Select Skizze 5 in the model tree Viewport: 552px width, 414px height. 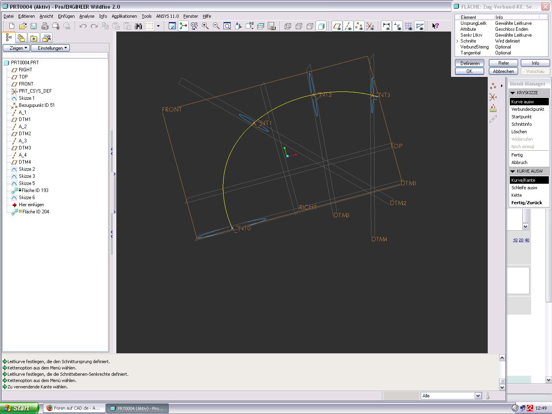coord(27,183)
